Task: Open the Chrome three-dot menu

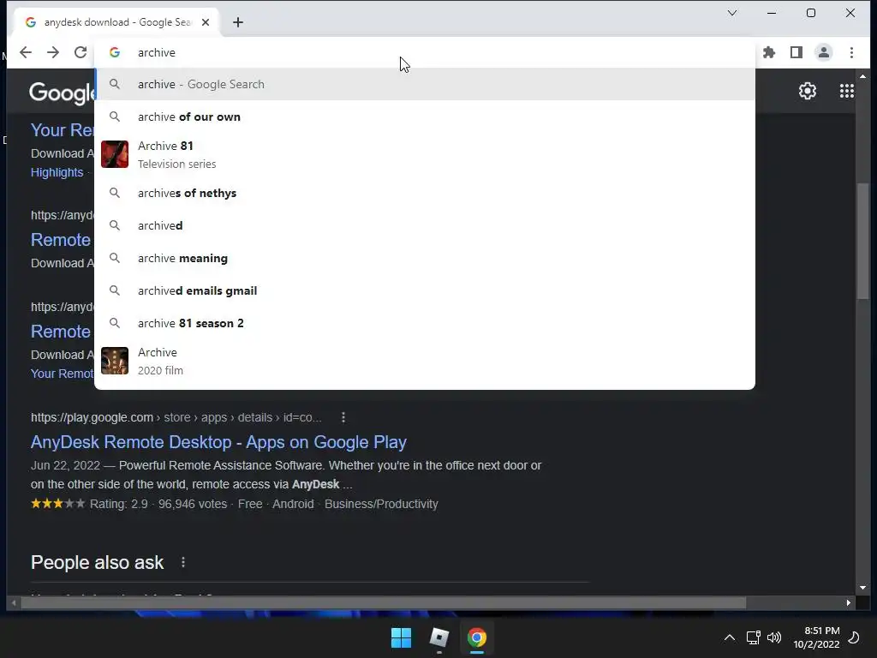Action: click(851, 52)
